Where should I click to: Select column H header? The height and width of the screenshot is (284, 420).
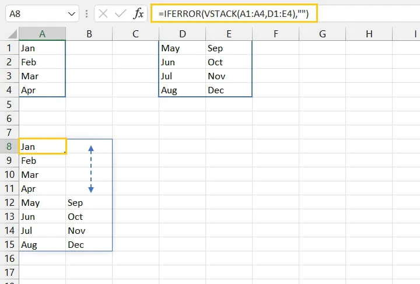point(369,34)
